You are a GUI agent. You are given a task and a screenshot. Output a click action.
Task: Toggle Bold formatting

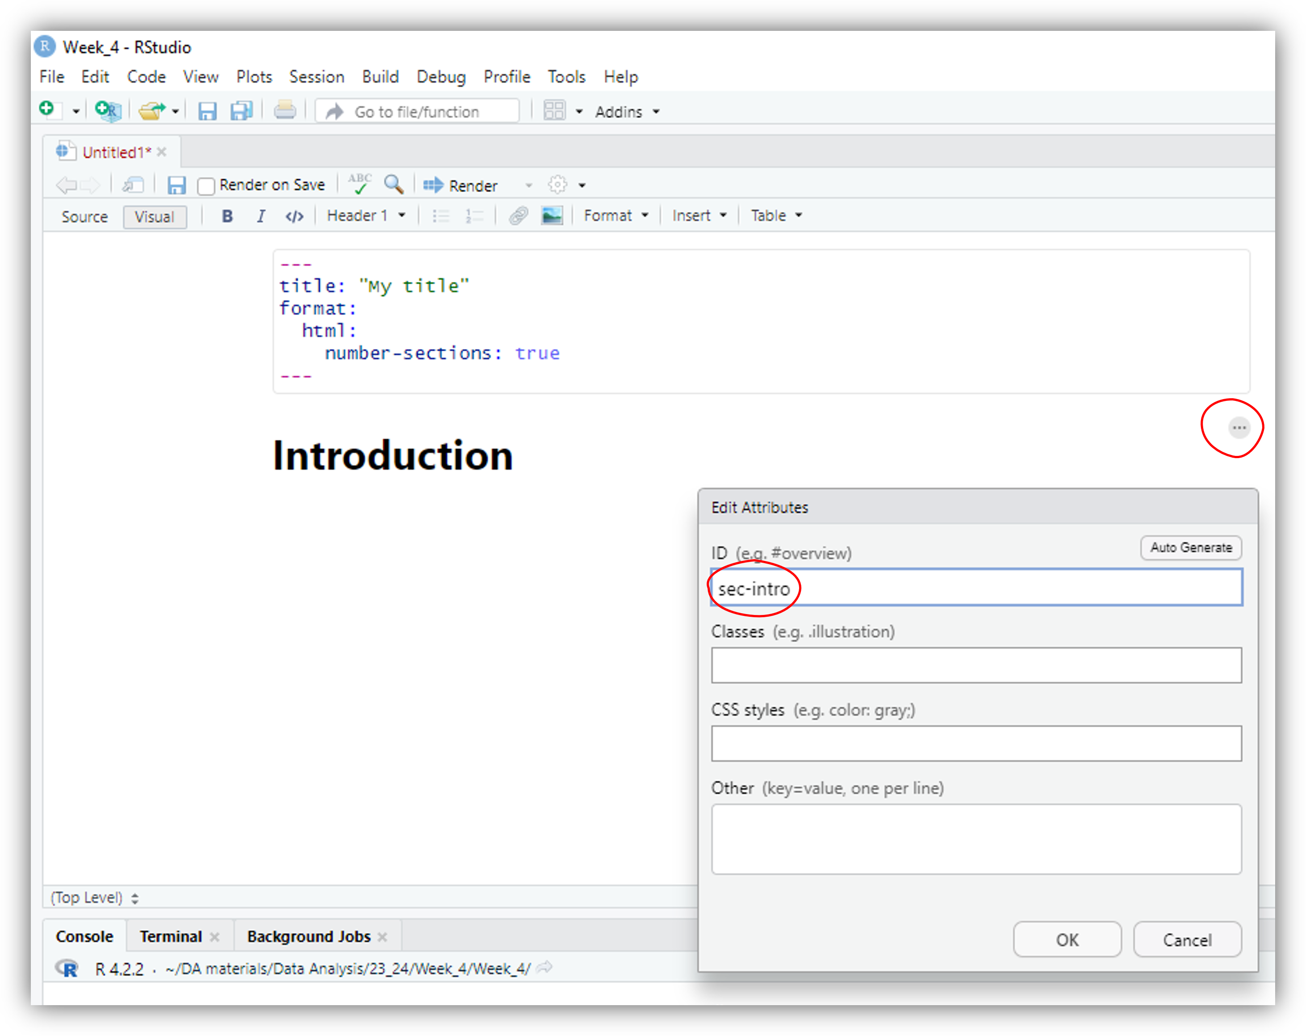tap(227, 216)
